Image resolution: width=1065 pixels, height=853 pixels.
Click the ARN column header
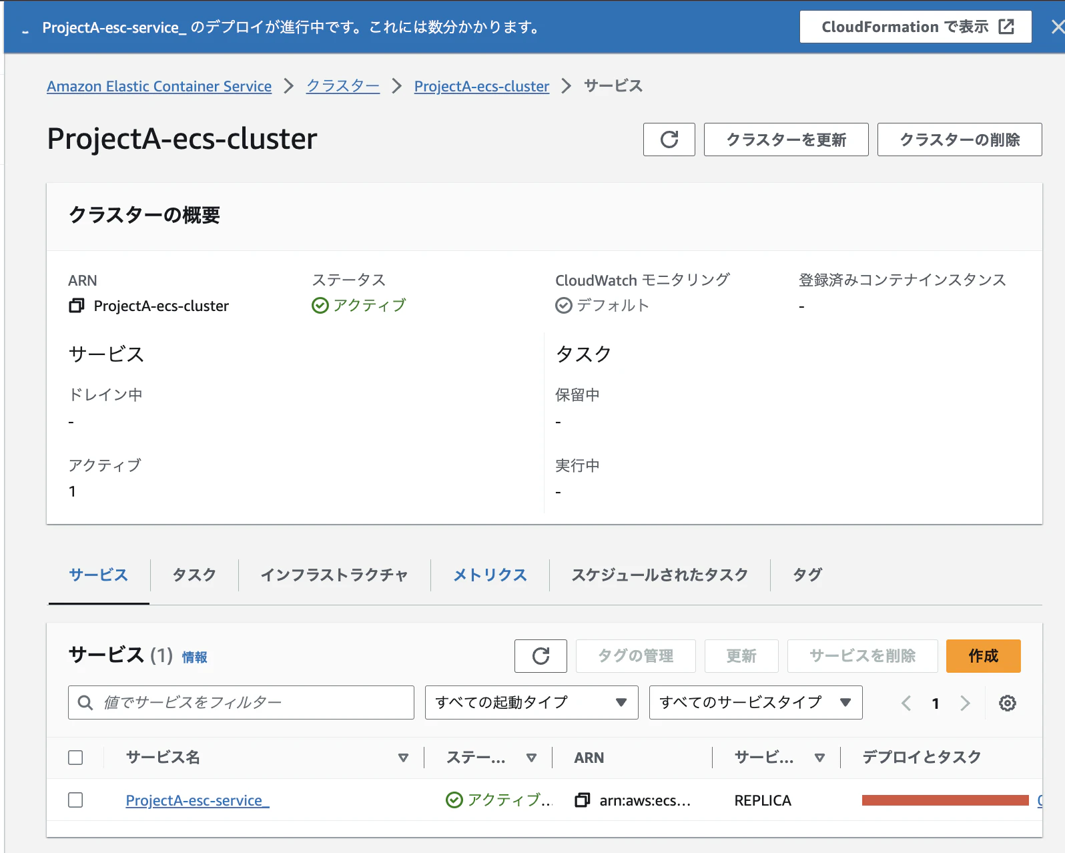(x=589, y=758)
